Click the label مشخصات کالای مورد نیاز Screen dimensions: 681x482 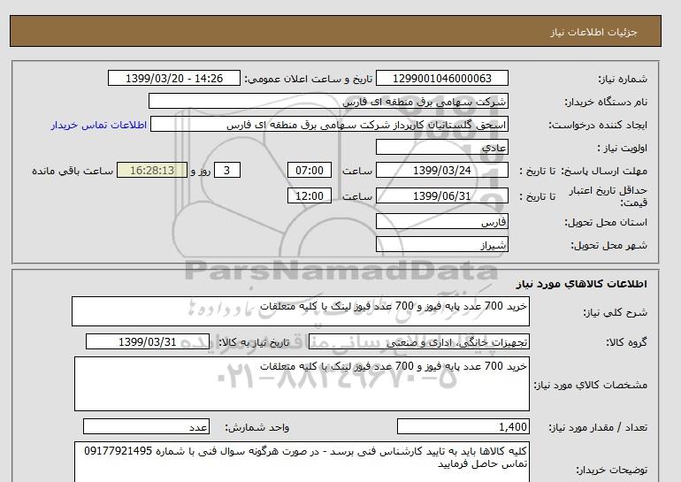(x=590, y=385)
